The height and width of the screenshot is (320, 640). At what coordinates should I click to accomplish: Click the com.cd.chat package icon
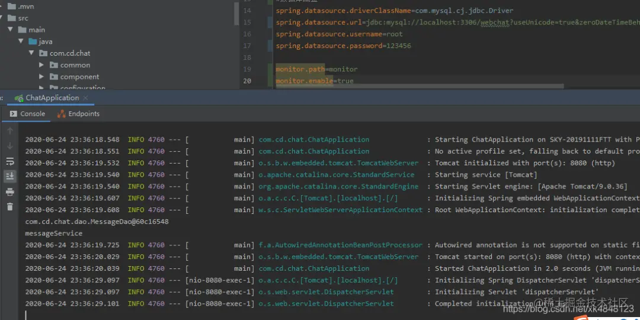tap(43, 53)
